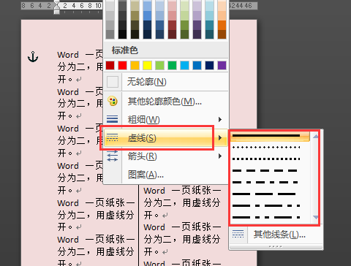Pick the dark orange theme color shade
The height and width of the screenshot is (266, 351).
222,34
